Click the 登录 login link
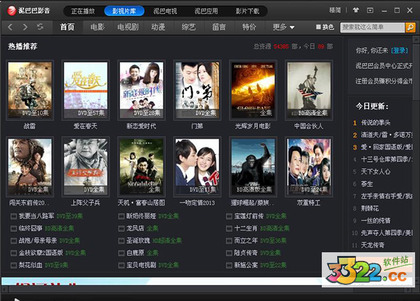 (x=400, y=51)
